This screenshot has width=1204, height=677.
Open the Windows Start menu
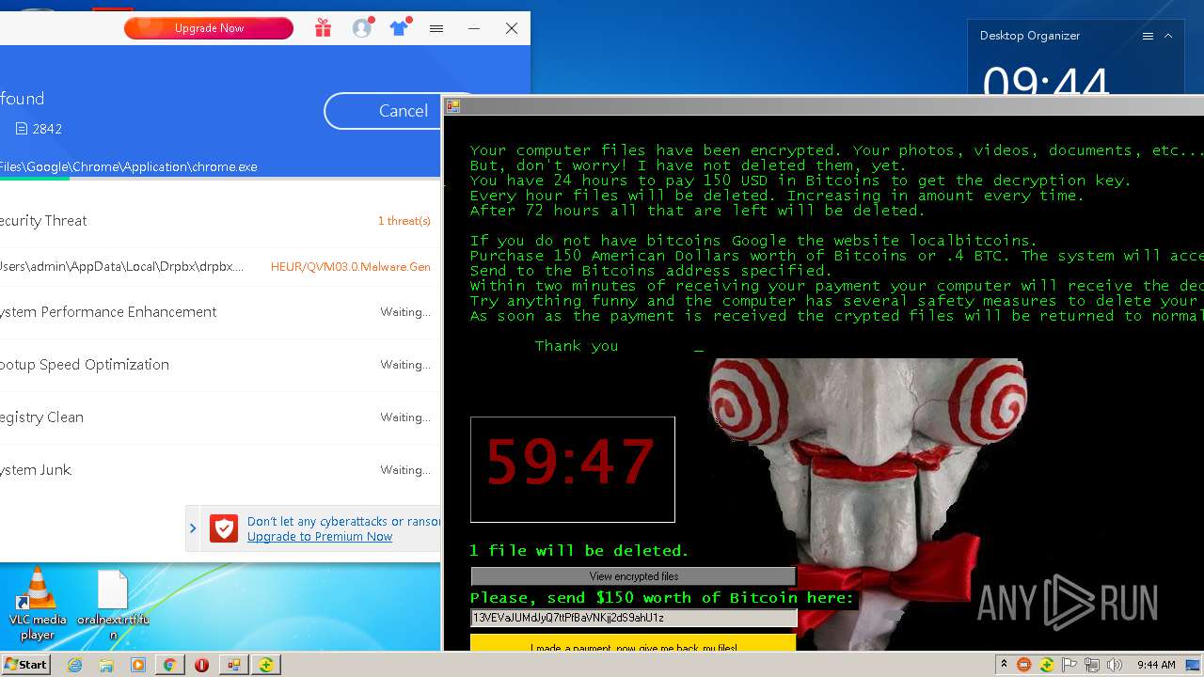[25, 665]
